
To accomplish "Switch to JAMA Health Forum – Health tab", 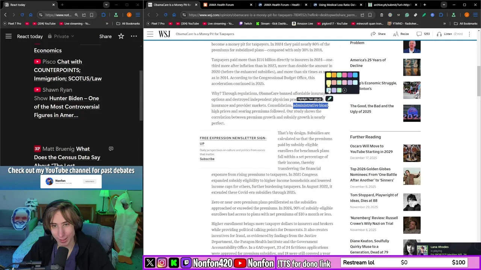I will point(282,5).
